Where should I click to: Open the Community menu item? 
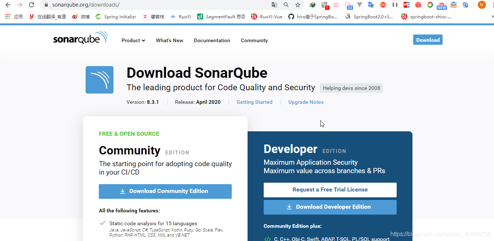(x=254, y=40)
